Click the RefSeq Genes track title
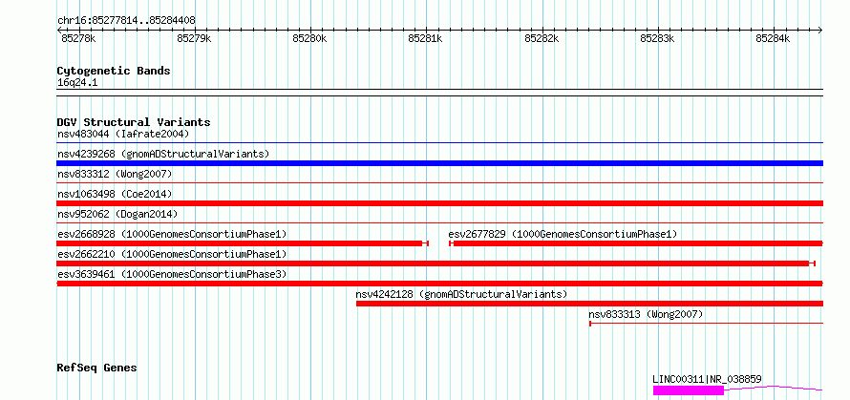 pyautogui.click(x=96, y=368)
